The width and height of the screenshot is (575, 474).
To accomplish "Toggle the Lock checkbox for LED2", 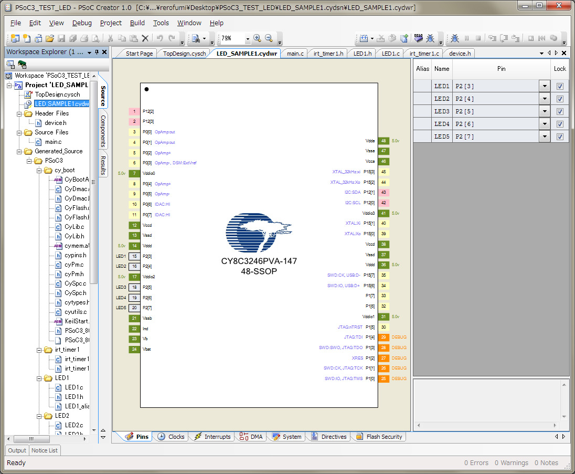I will [560, 99].
